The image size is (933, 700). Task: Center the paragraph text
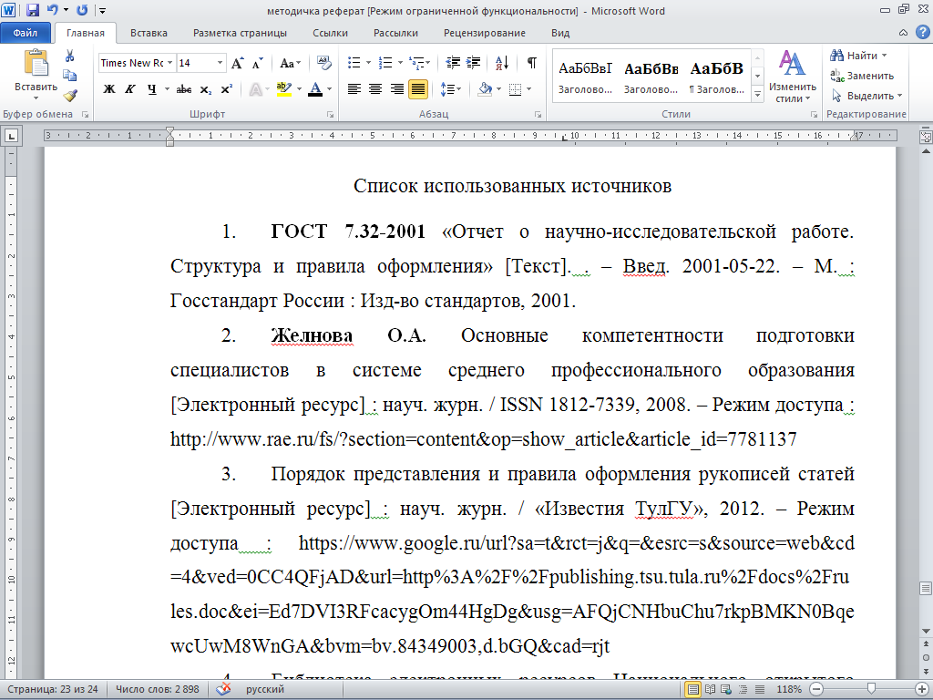tap(374, 89)
